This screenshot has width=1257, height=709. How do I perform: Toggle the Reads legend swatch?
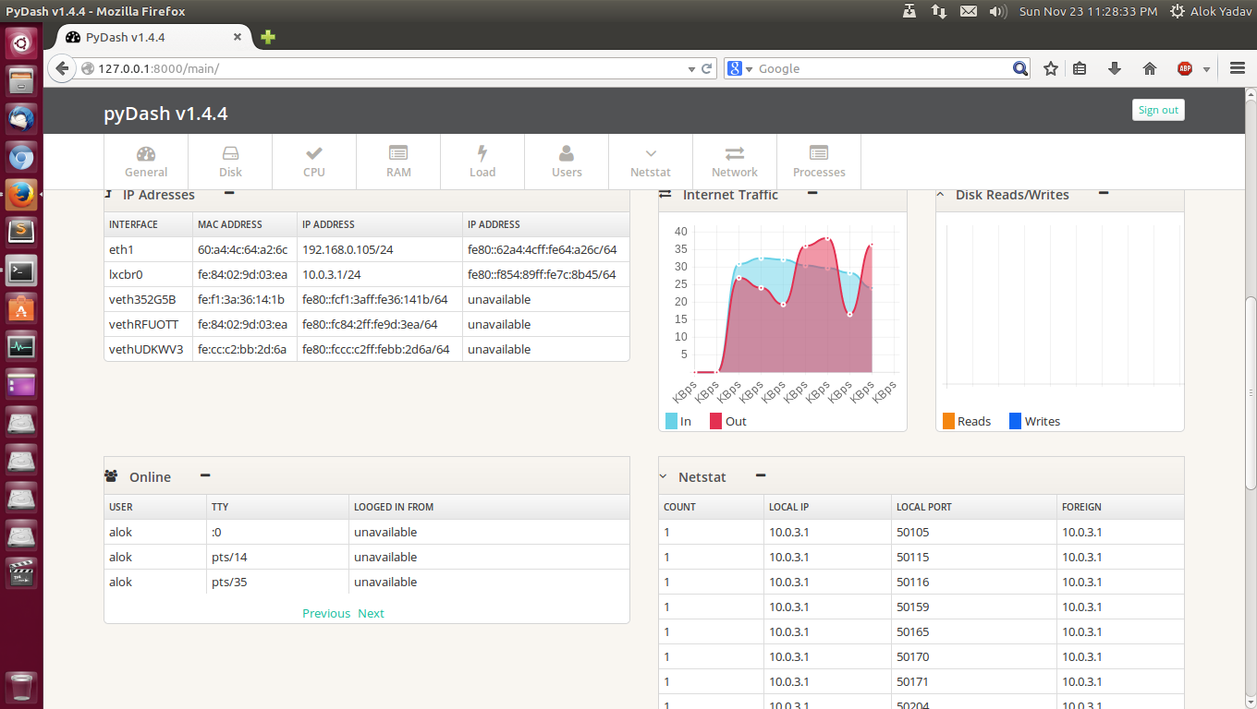pos(948,421)
